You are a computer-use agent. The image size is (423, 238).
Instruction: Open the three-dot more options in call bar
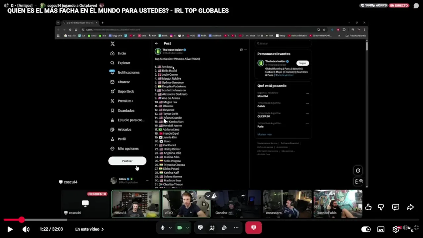pos(236,228)
